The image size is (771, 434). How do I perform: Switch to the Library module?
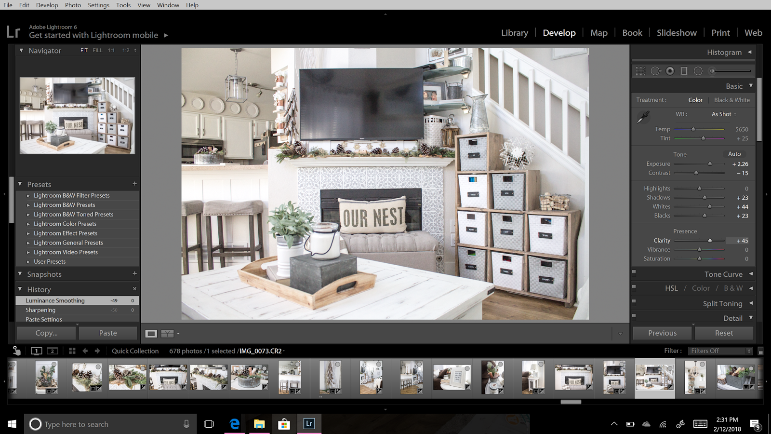coord(514,33)
